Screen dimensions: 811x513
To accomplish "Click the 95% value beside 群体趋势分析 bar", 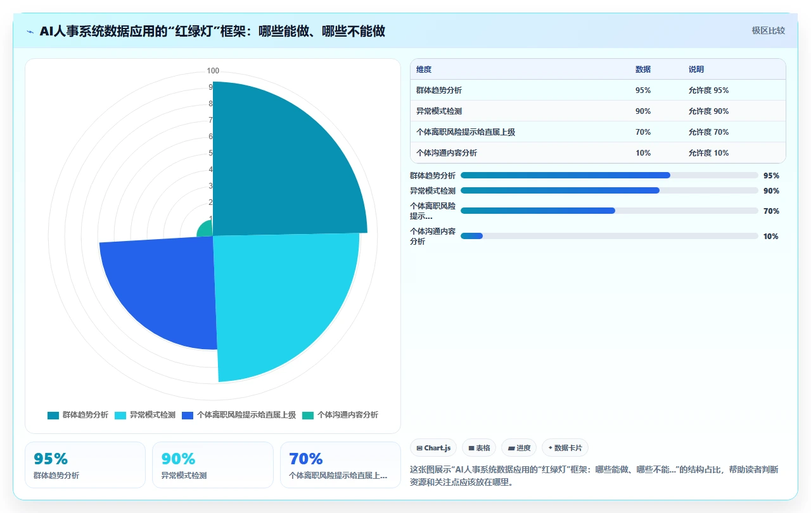I will coord(771,176).
